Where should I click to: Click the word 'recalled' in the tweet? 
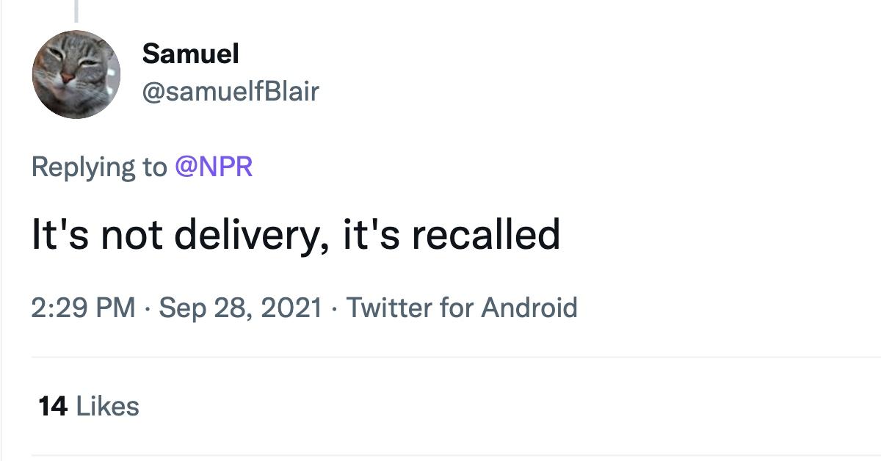[x=487, y=235]
